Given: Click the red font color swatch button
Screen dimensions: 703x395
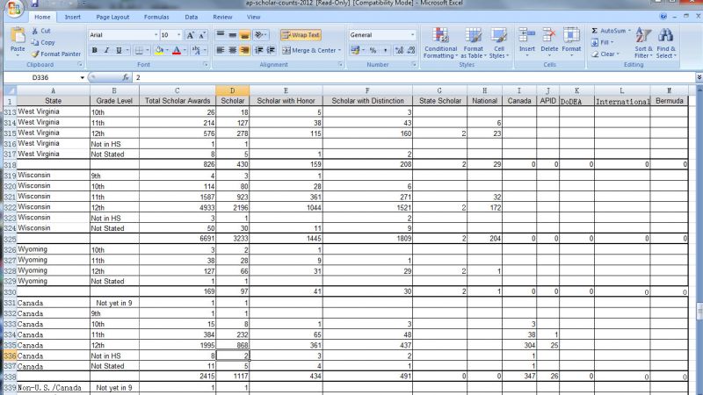Looking at the screenshot, I should [177, 51].
